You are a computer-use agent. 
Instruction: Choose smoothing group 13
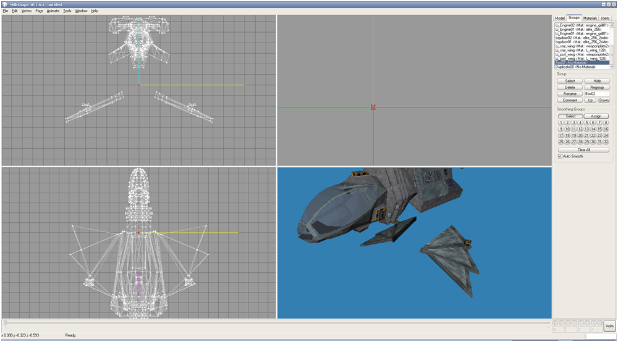586,129
